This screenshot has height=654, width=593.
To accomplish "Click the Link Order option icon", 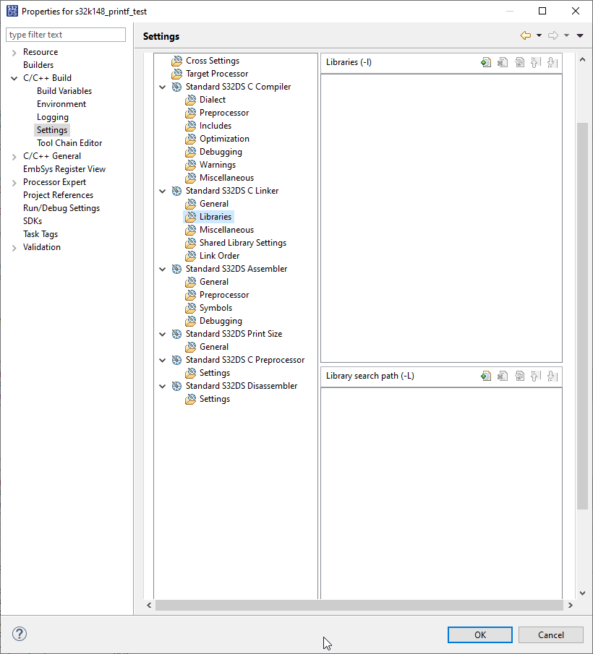I will (x=191, y=256).
